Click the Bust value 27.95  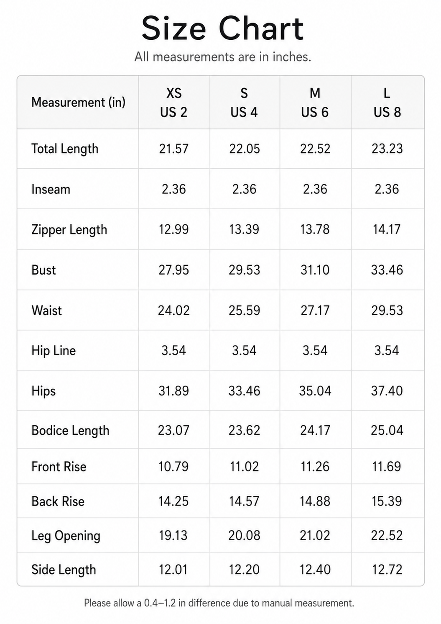[x=173, y=270]
